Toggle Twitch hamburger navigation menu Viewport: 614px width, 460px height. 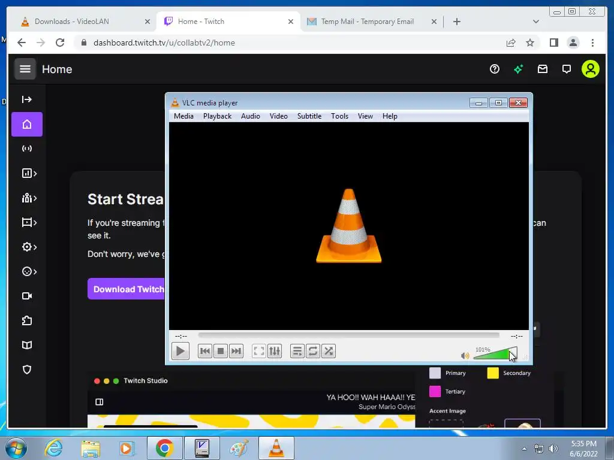click(x=25, y=69)
